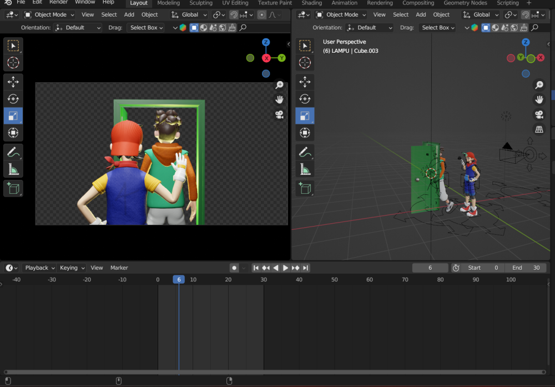The image size is (555, 387).
Task: Click the Z axis gizmo in left viewport
Action: tap(266, 42)
